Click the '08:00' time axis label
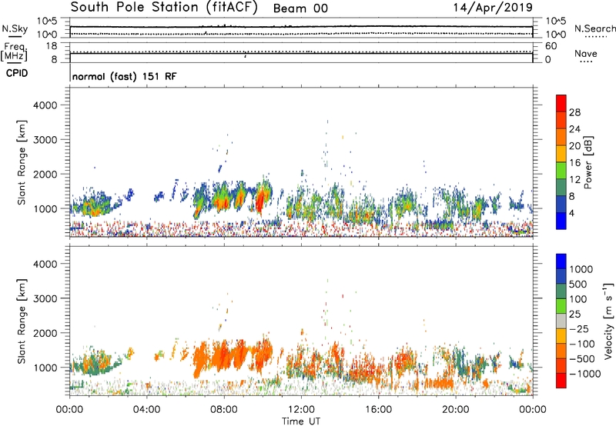Viewport: 616px width, 426px height. coord(223,410)
